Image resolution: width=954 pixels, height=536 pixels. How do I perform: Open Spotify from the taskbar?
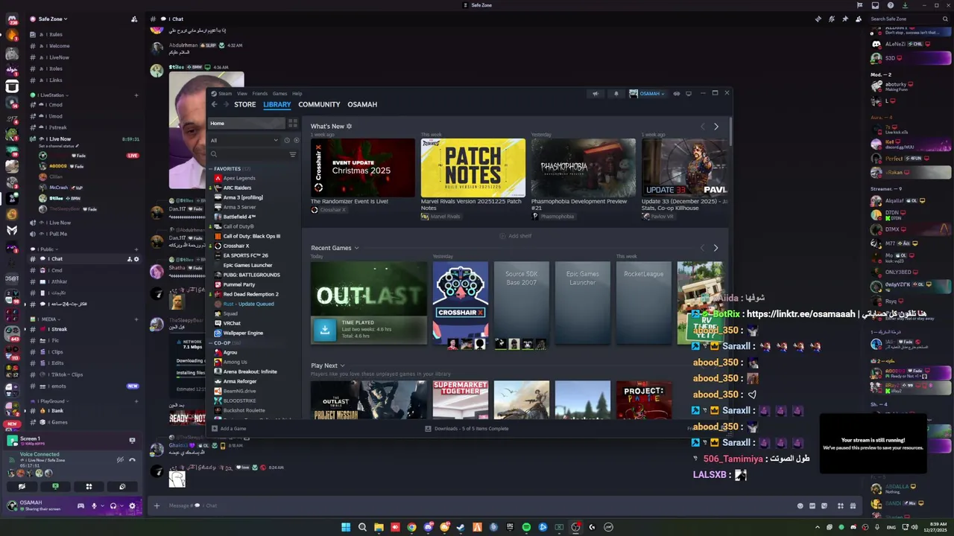(526, 527)
